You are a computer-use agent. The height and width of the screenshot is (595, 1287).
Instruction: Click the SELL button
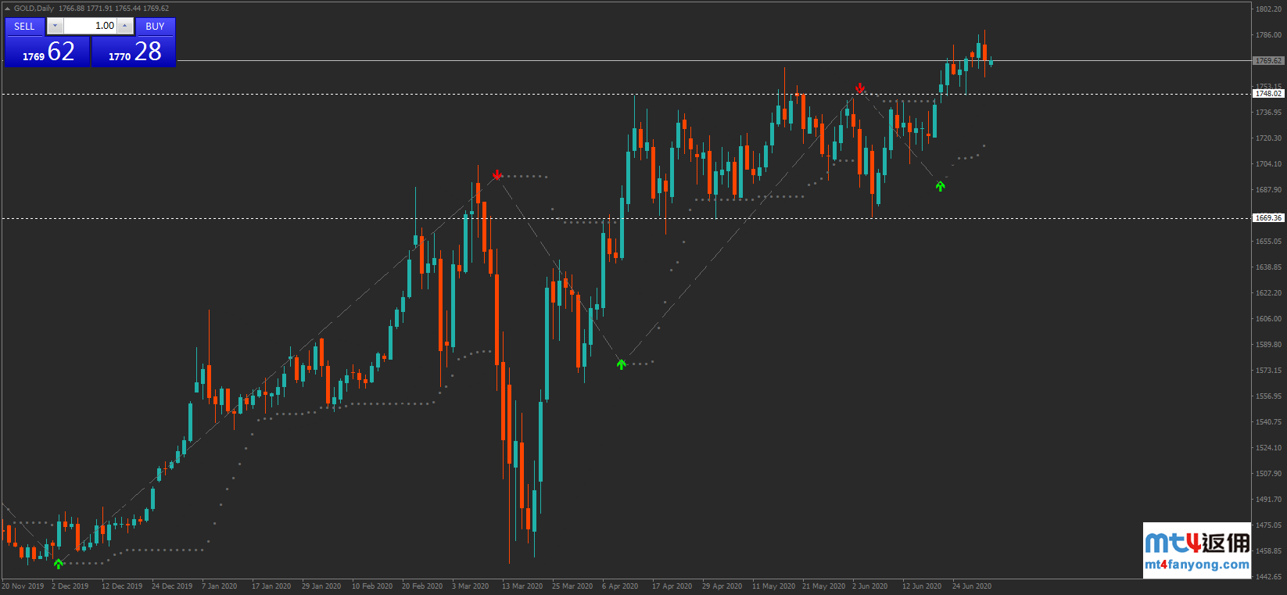pyautogui.click(x=24, y=27)
